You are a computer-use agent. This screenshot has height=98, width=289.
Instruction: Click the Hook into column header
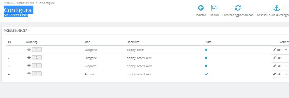point(133,42)
